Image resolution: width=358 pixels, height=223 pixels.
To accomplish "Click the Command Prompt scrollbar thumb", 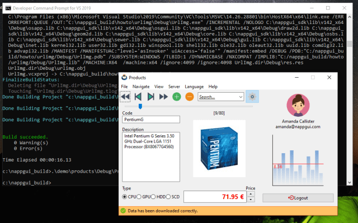I will pos(349,44).
